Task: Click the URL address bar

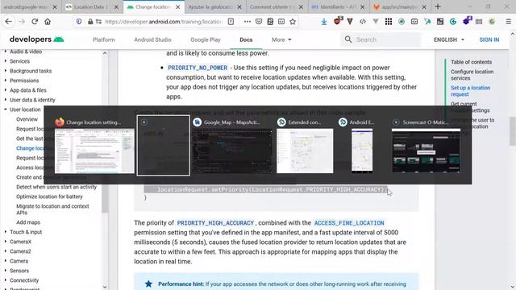Action: pos(164,22)
